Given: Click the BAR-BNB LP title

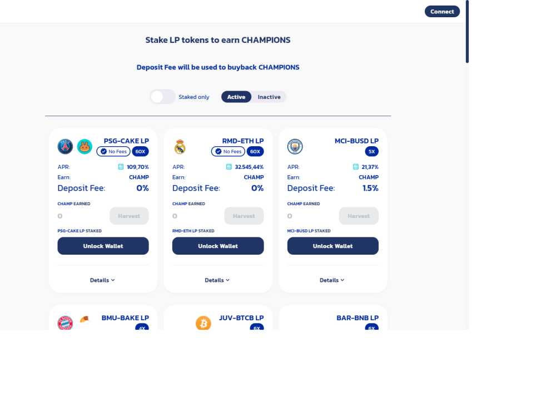Looking at the screenshot, I should pos(358,317).
